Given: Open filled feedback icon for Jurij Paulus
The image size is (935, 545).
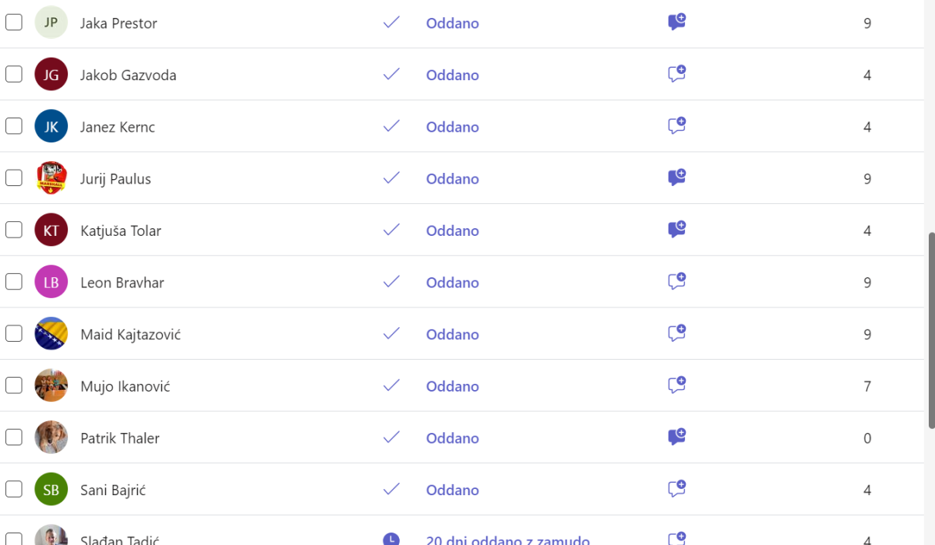Looking at the screenshot, I should tap(676, 178).
